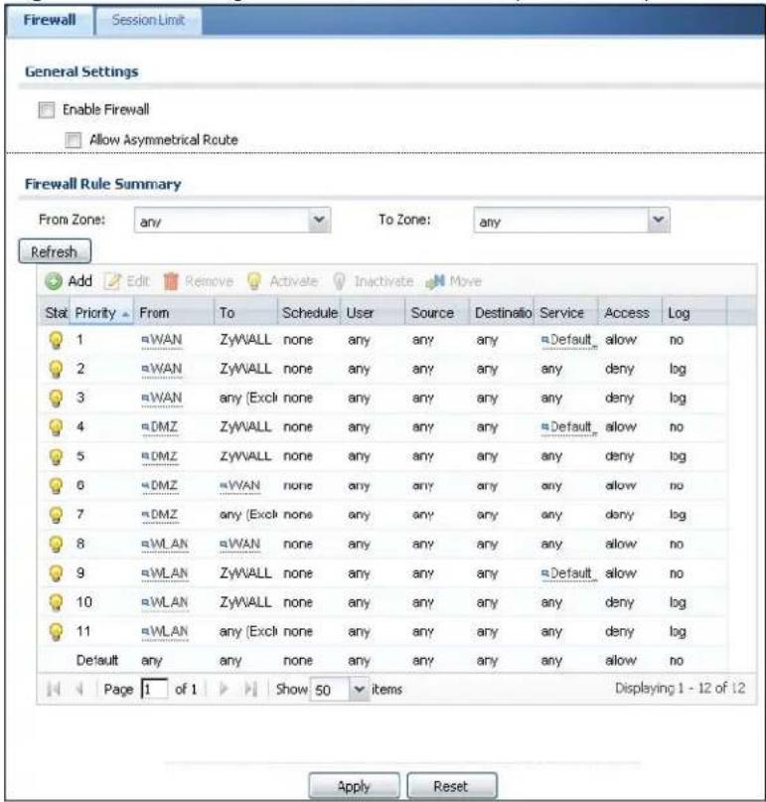The width and height of the screenshot is (766, 802).
Task: Open Default service link in rule 1
Action: pyautogui.click(x=569, y=340)
